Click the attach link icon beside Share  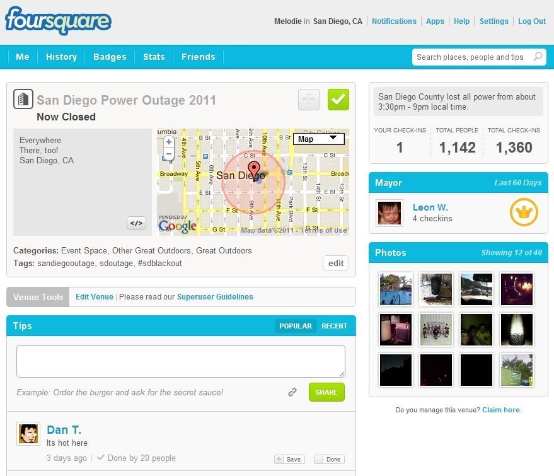click(x=292, y=392)
